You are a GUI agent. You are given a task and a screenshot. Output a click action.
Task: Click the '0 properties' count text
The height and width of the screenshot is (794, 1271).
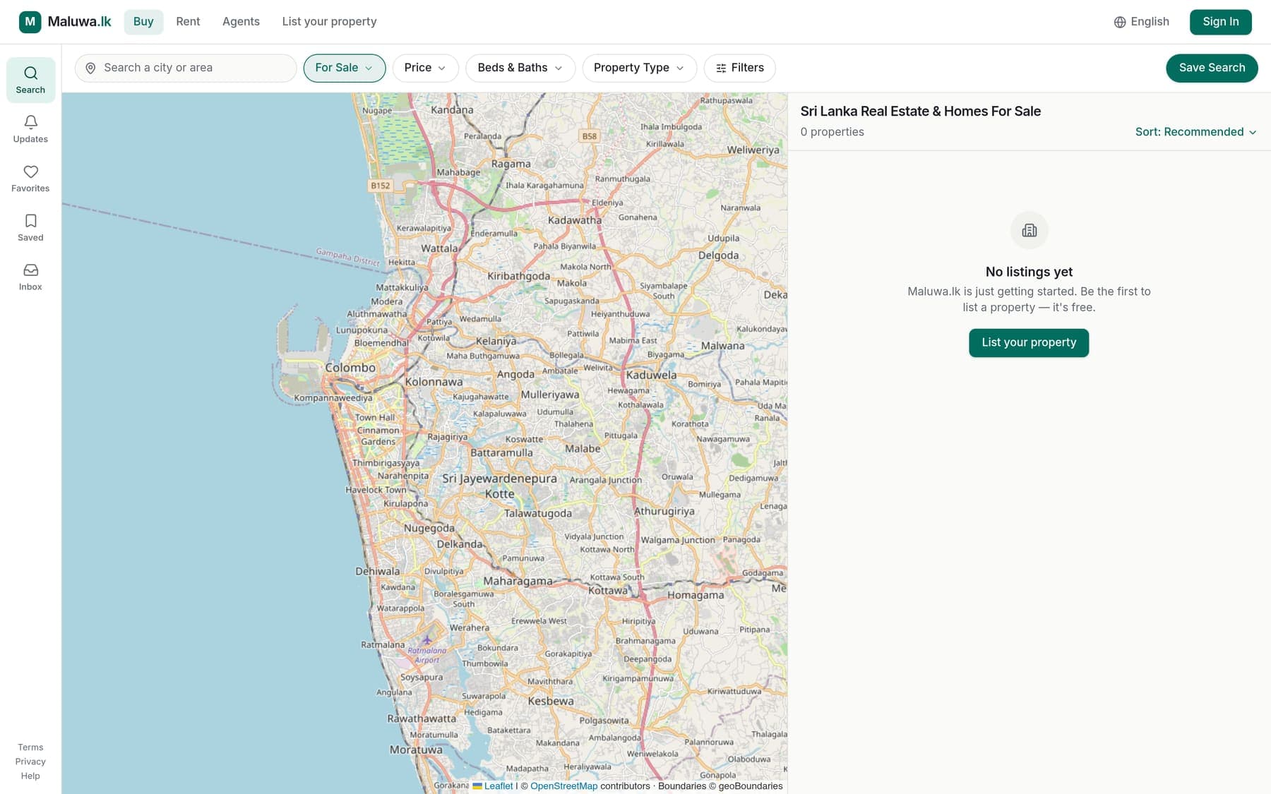(832, 132)
